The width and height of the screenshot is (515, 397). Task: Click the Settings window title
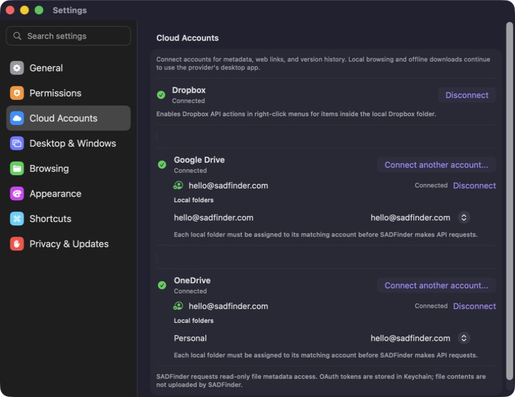[70, 10]
